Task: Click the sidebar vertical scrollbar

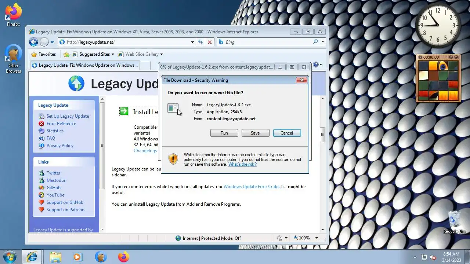Action: click(x=102, y=146)
